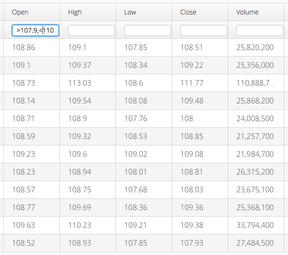Click Close value 108.85
Screen dimensions: 288x255
[x=192, y=136]
